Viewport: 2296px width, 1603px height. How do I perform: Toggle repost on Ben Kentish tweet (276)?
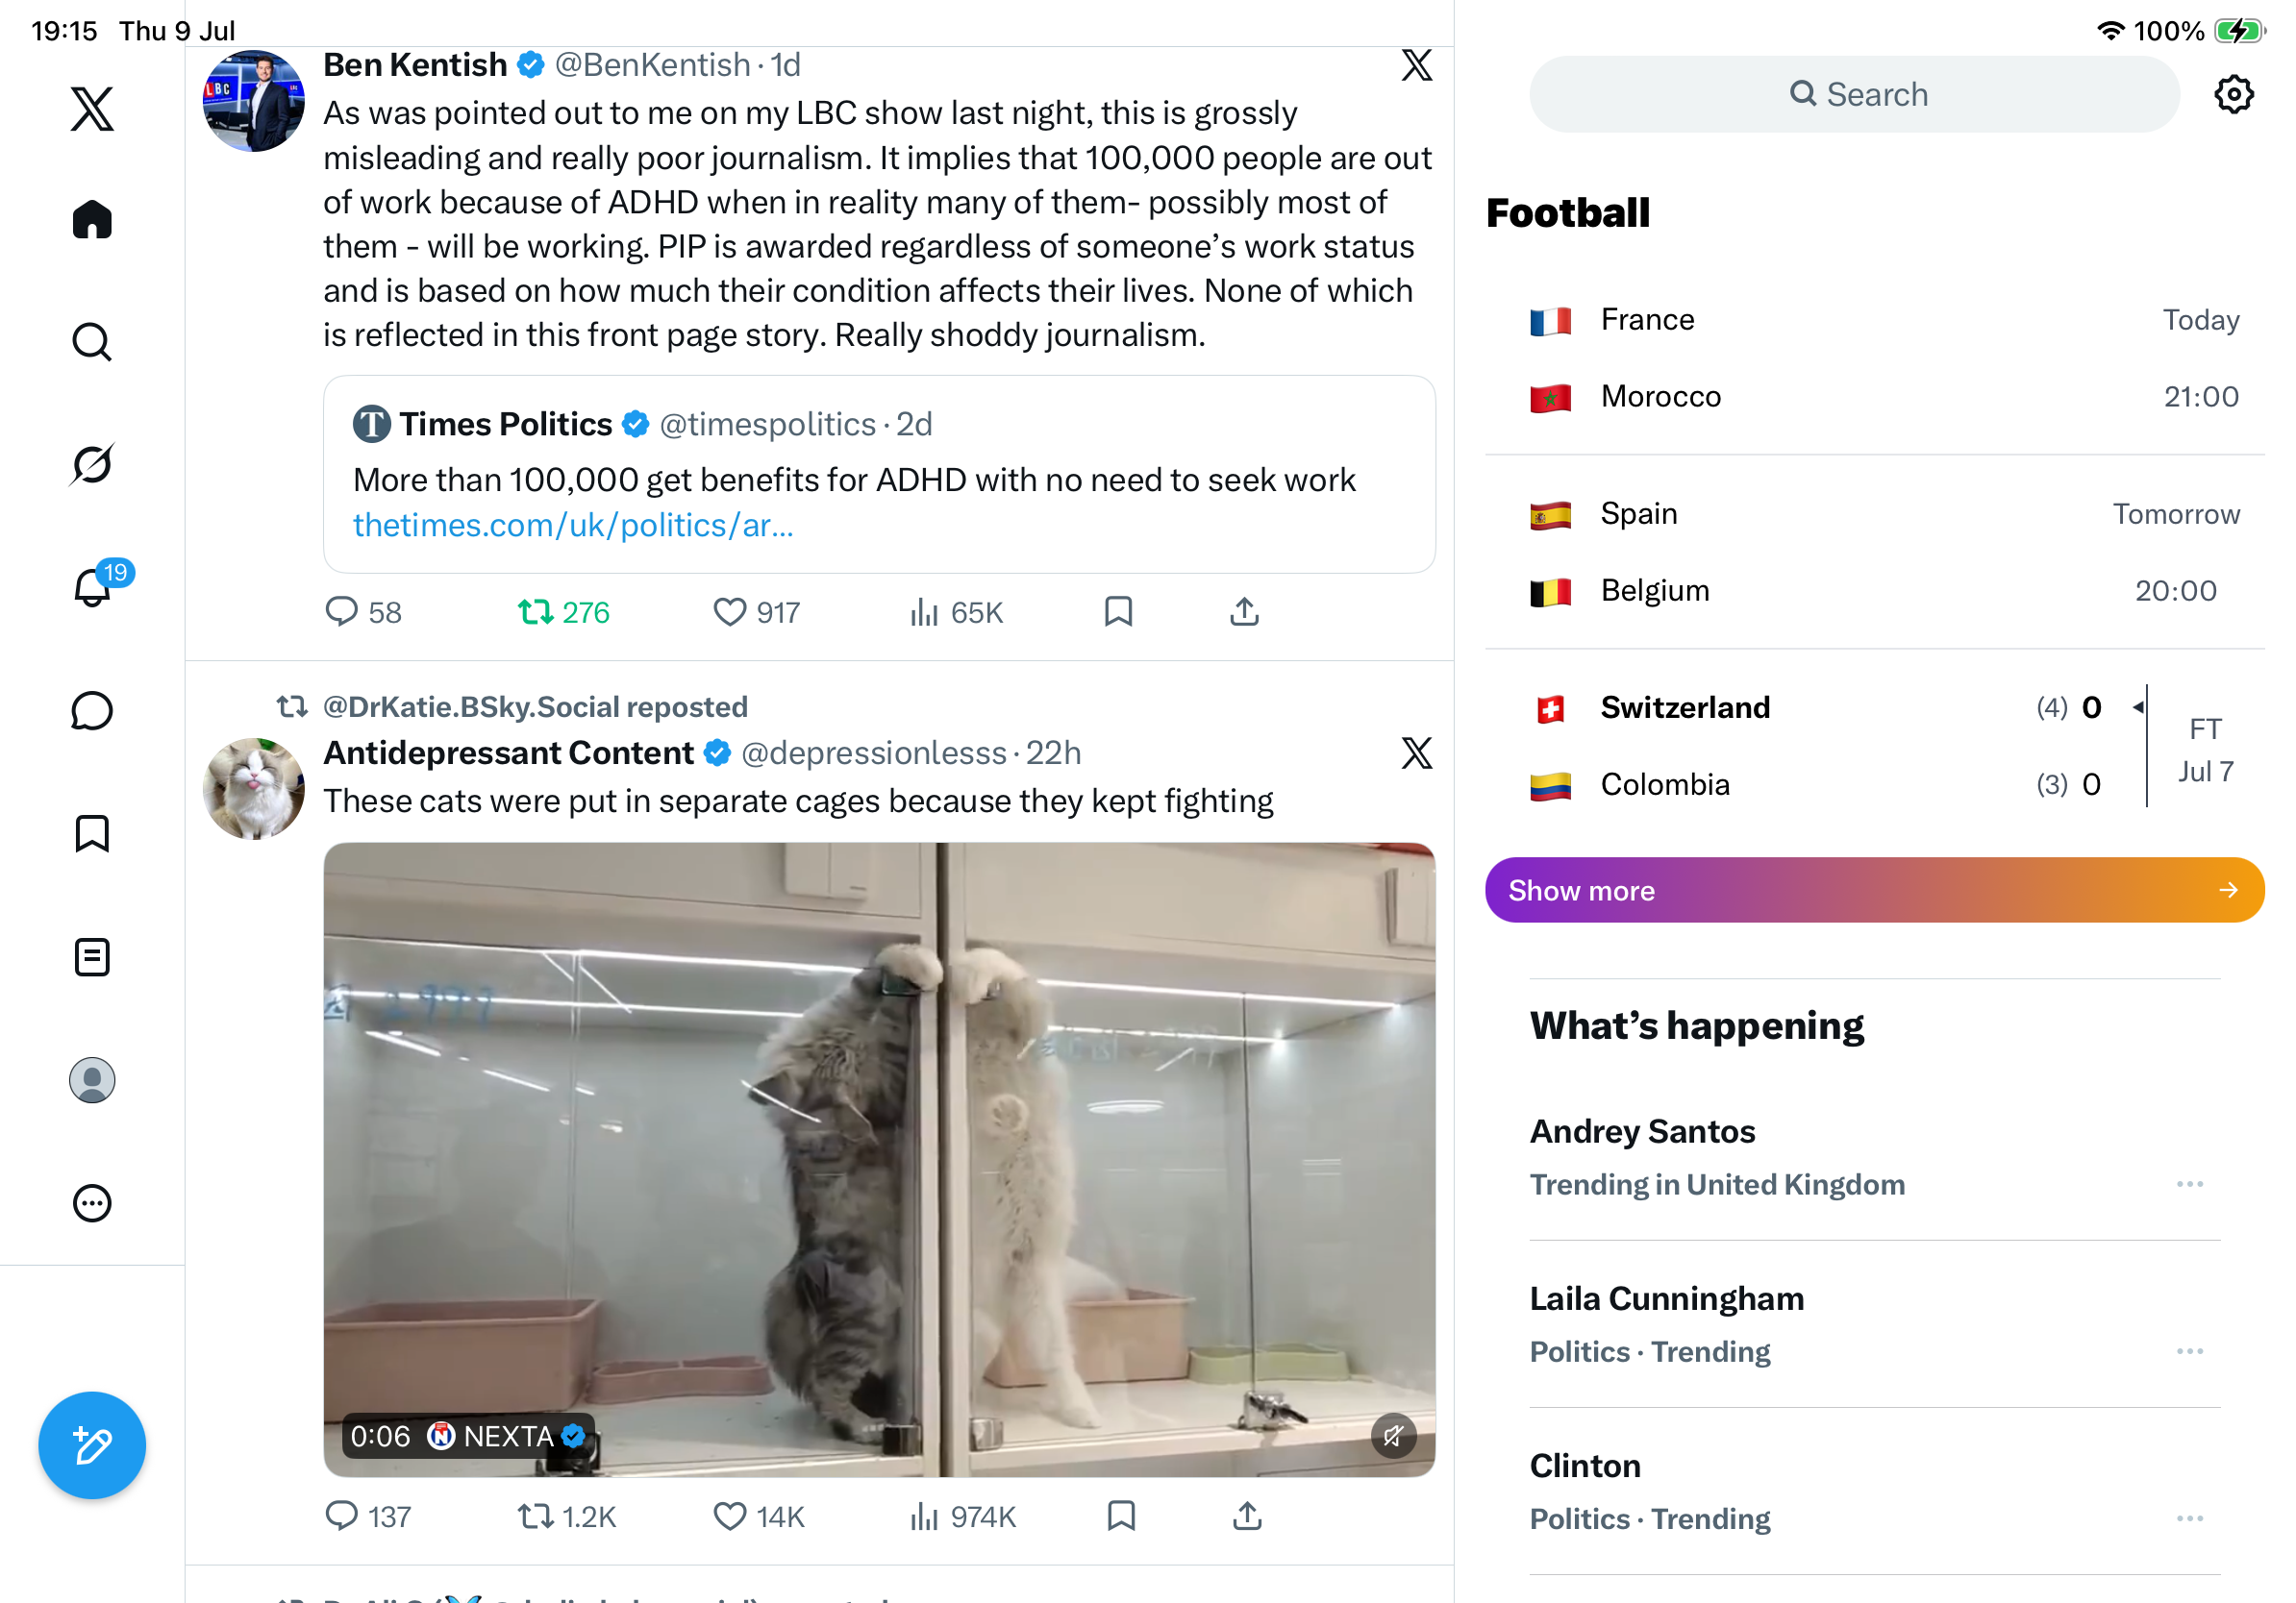[x=563, y=611]
